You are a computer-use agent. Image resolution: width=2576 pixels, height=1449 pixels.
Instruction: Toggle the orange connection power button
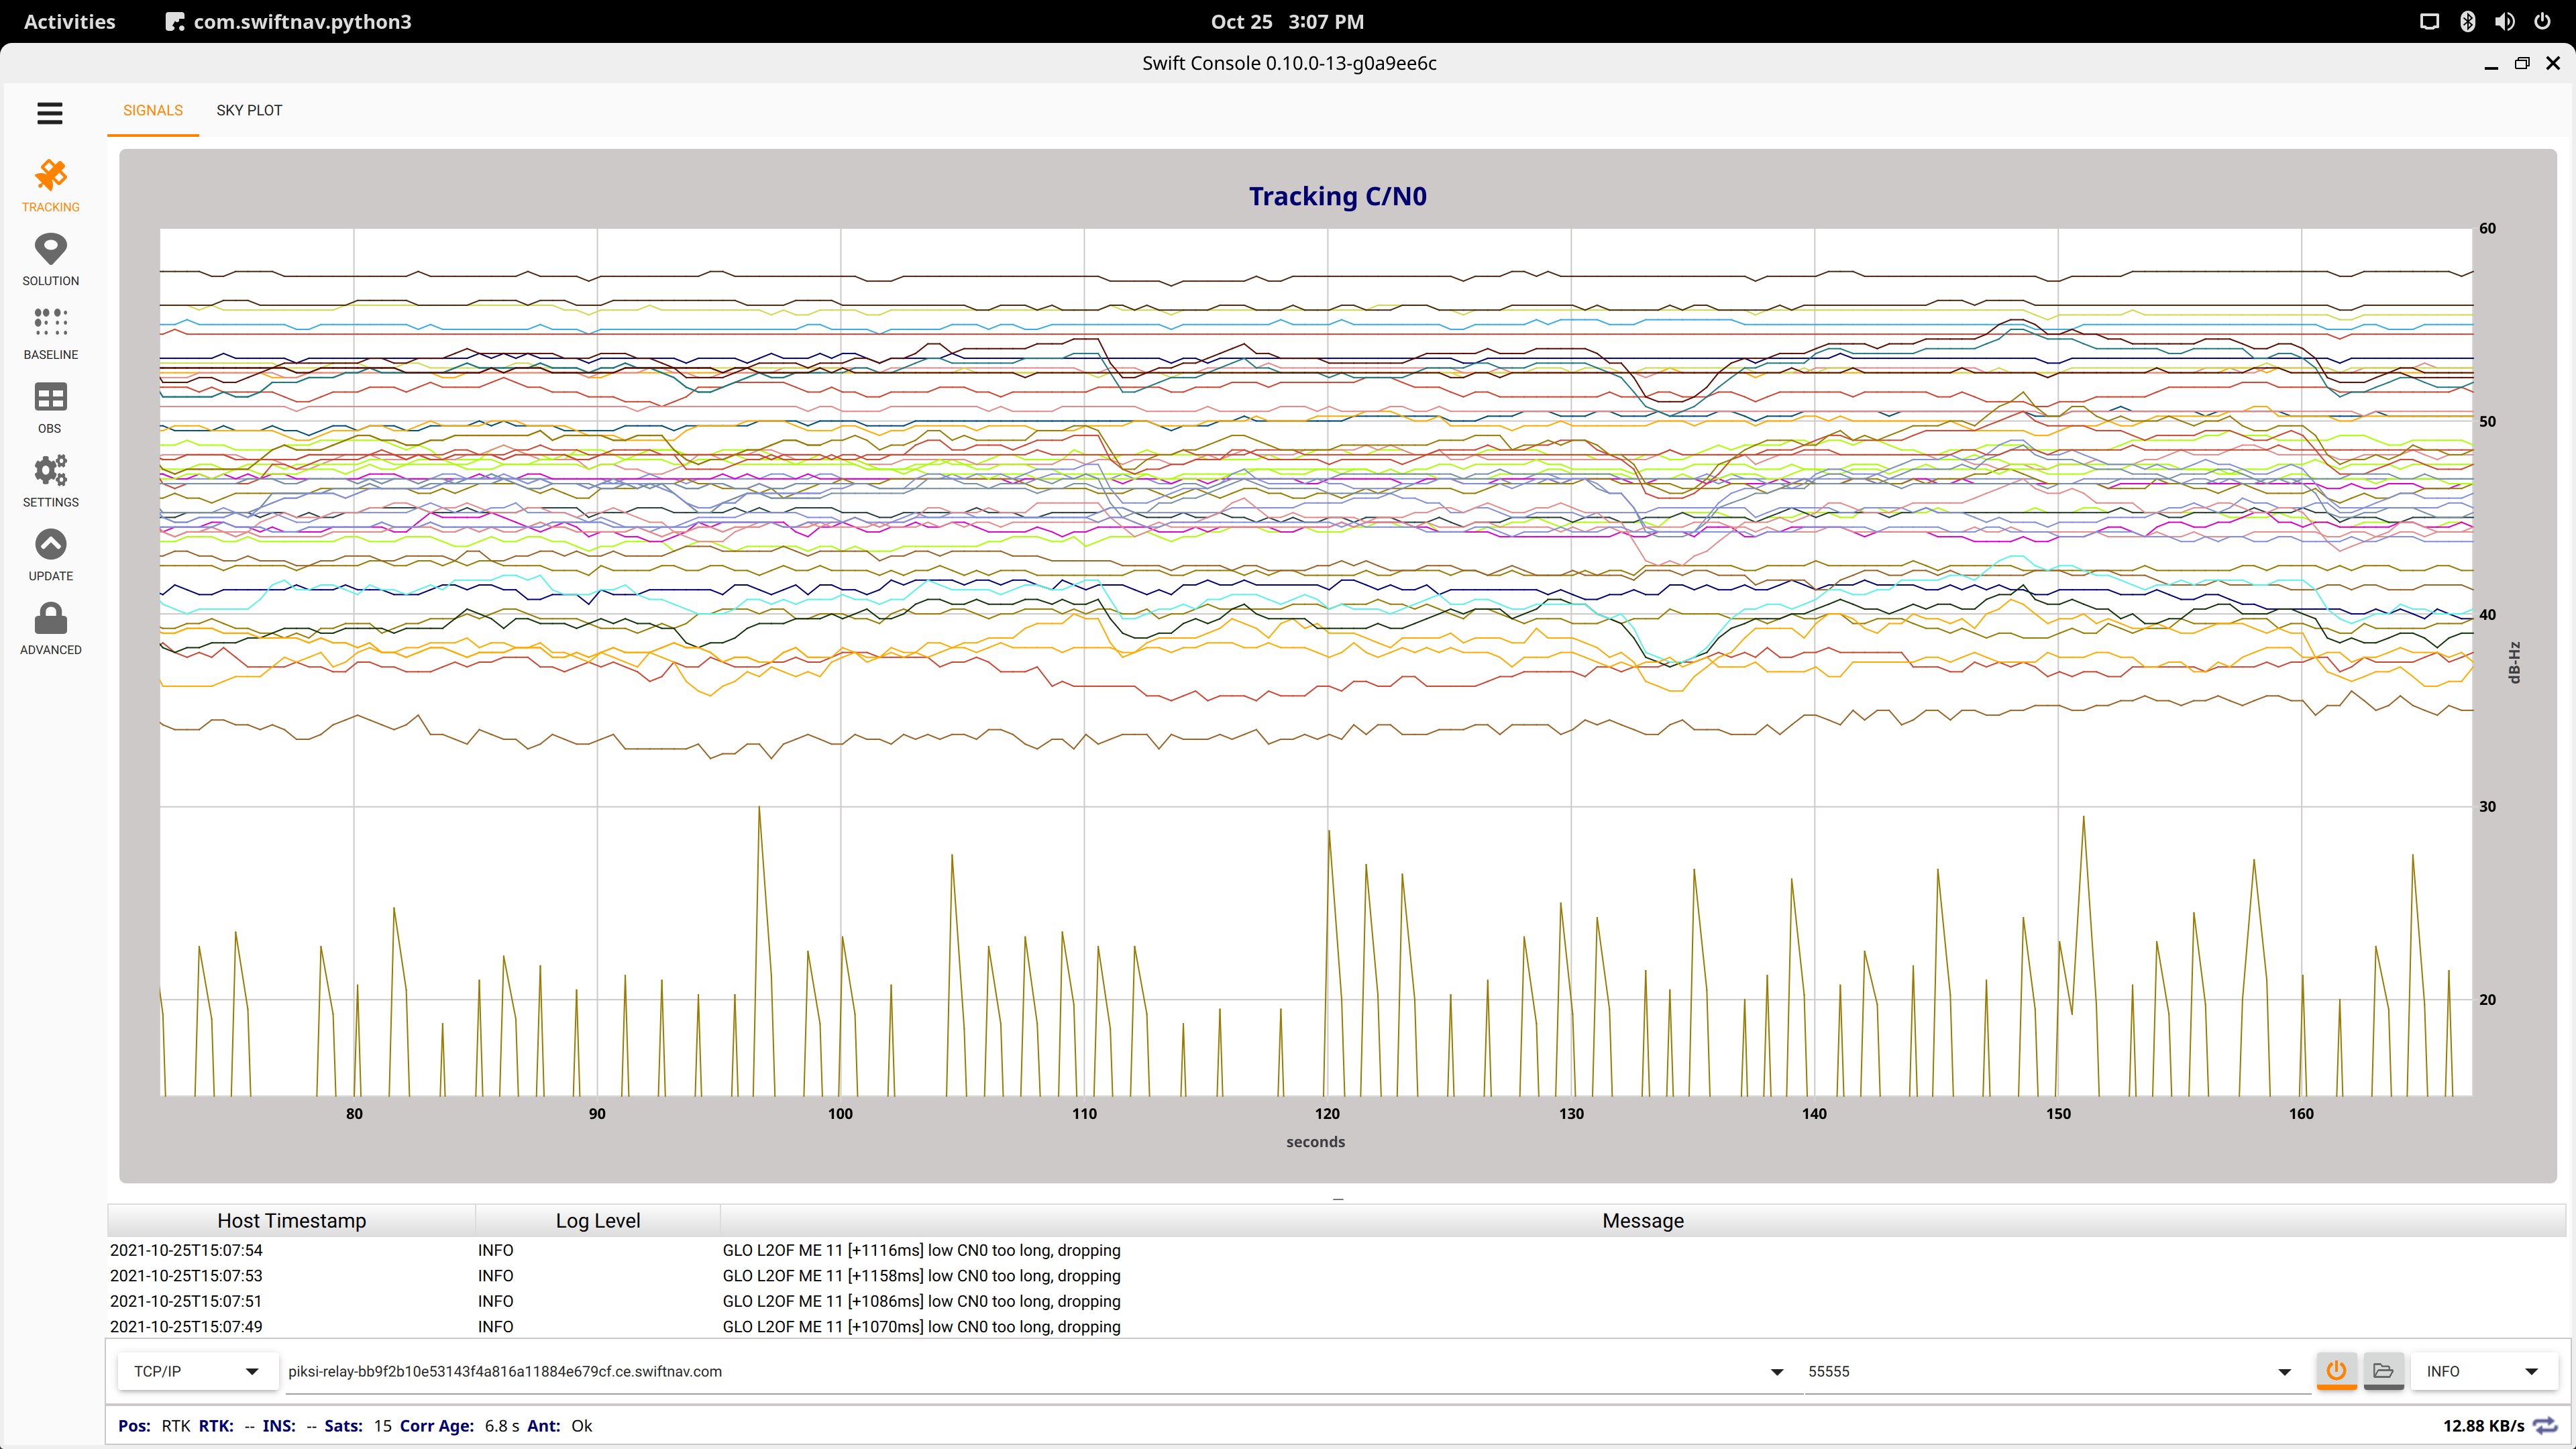(x=2336, y=1371)
